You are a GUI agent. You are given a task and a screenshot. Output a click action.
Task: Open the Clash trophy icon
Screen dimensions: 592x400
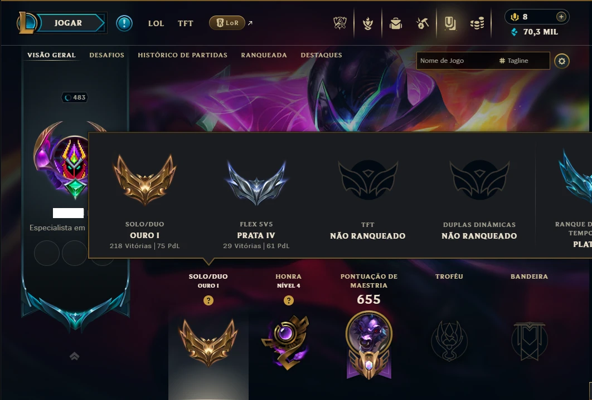coord(340,23)
